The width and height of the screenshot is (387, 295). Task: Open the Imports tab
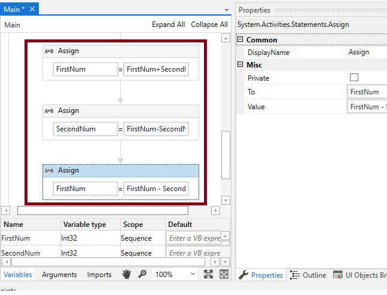point(99,275)
